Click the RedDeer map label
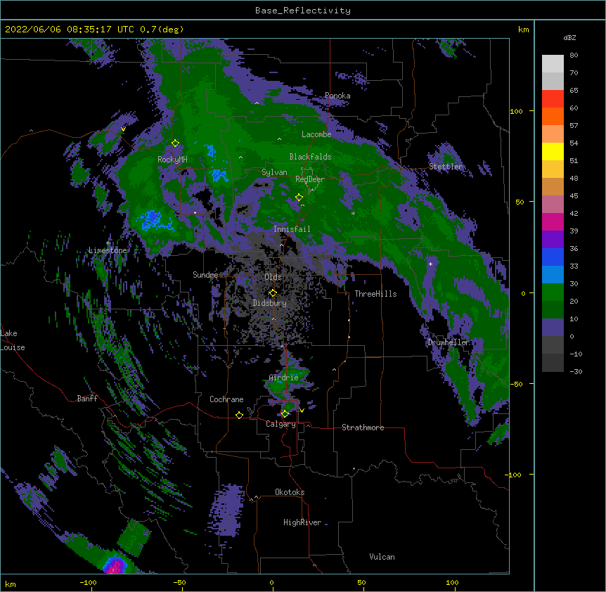606x592 pixels. 310,179
